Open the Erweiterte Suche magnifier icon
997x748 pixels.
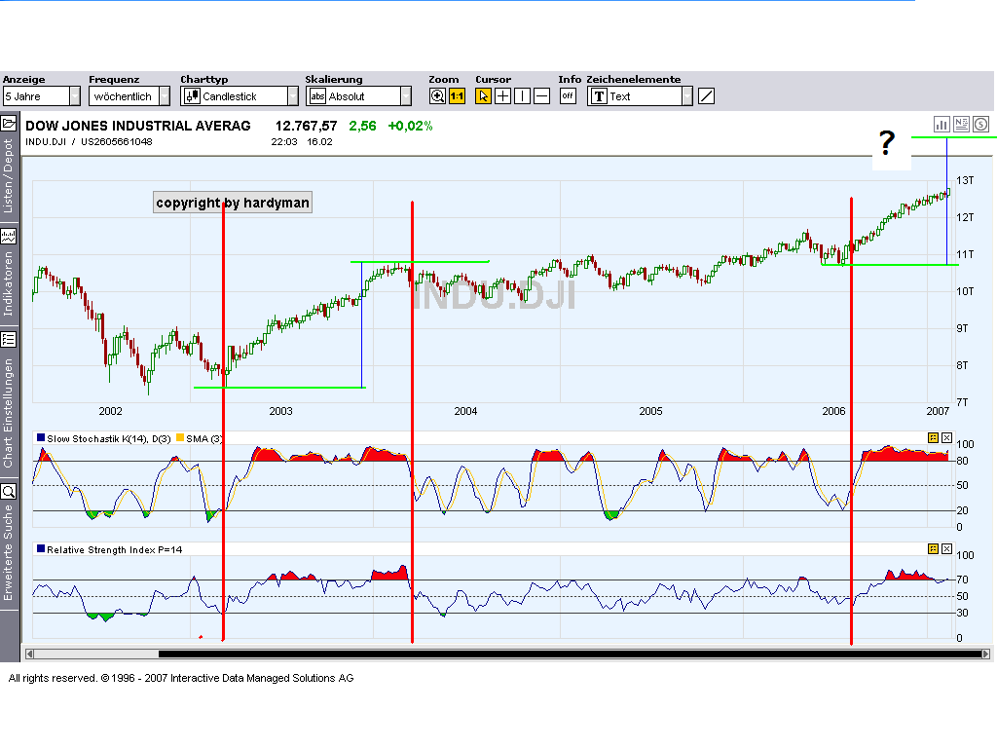tap(9, 492)
